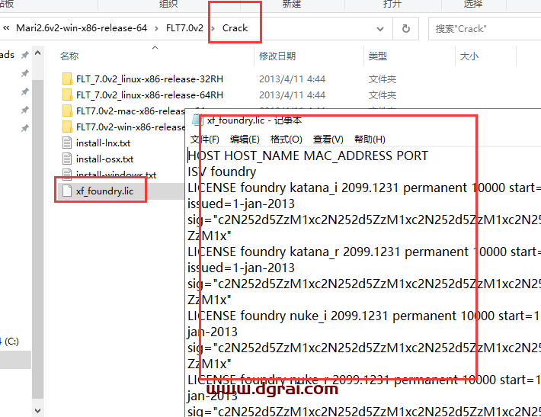Refresh the current Crack folder
Viewport: 541px width, 417px height.
[x=406, y=28]
